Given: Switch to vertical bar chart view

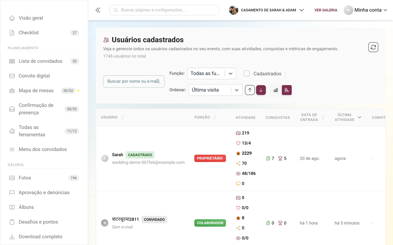Looking at the screenshot, I should point(276,90).
